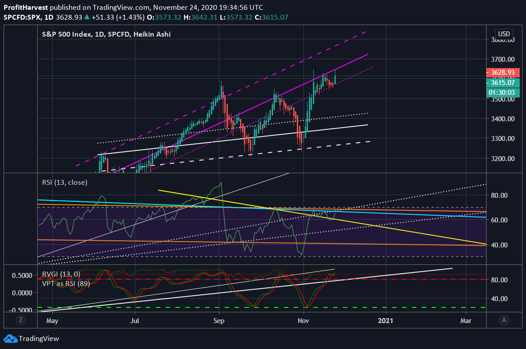Click the Jul time axis label
The image size is (526, 349).
tap(134, 321)
